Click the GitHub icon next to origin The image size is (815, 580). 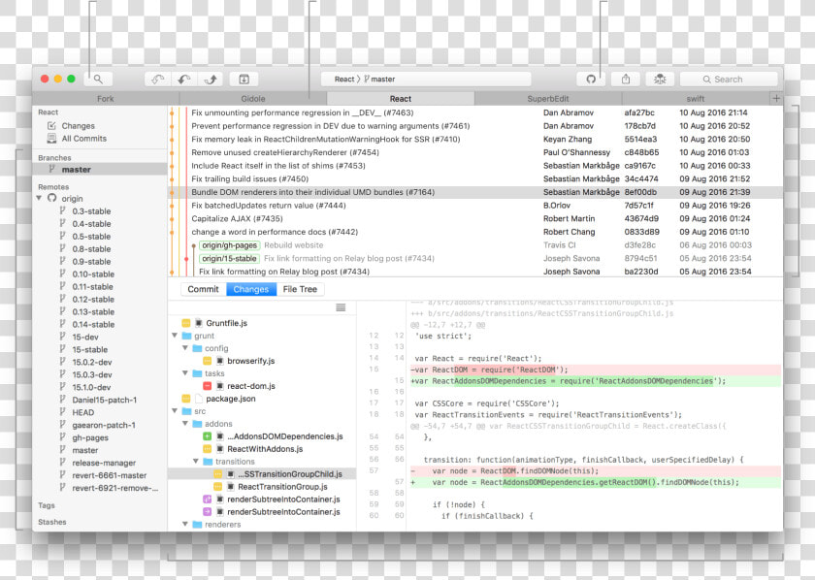coord(52,198)
